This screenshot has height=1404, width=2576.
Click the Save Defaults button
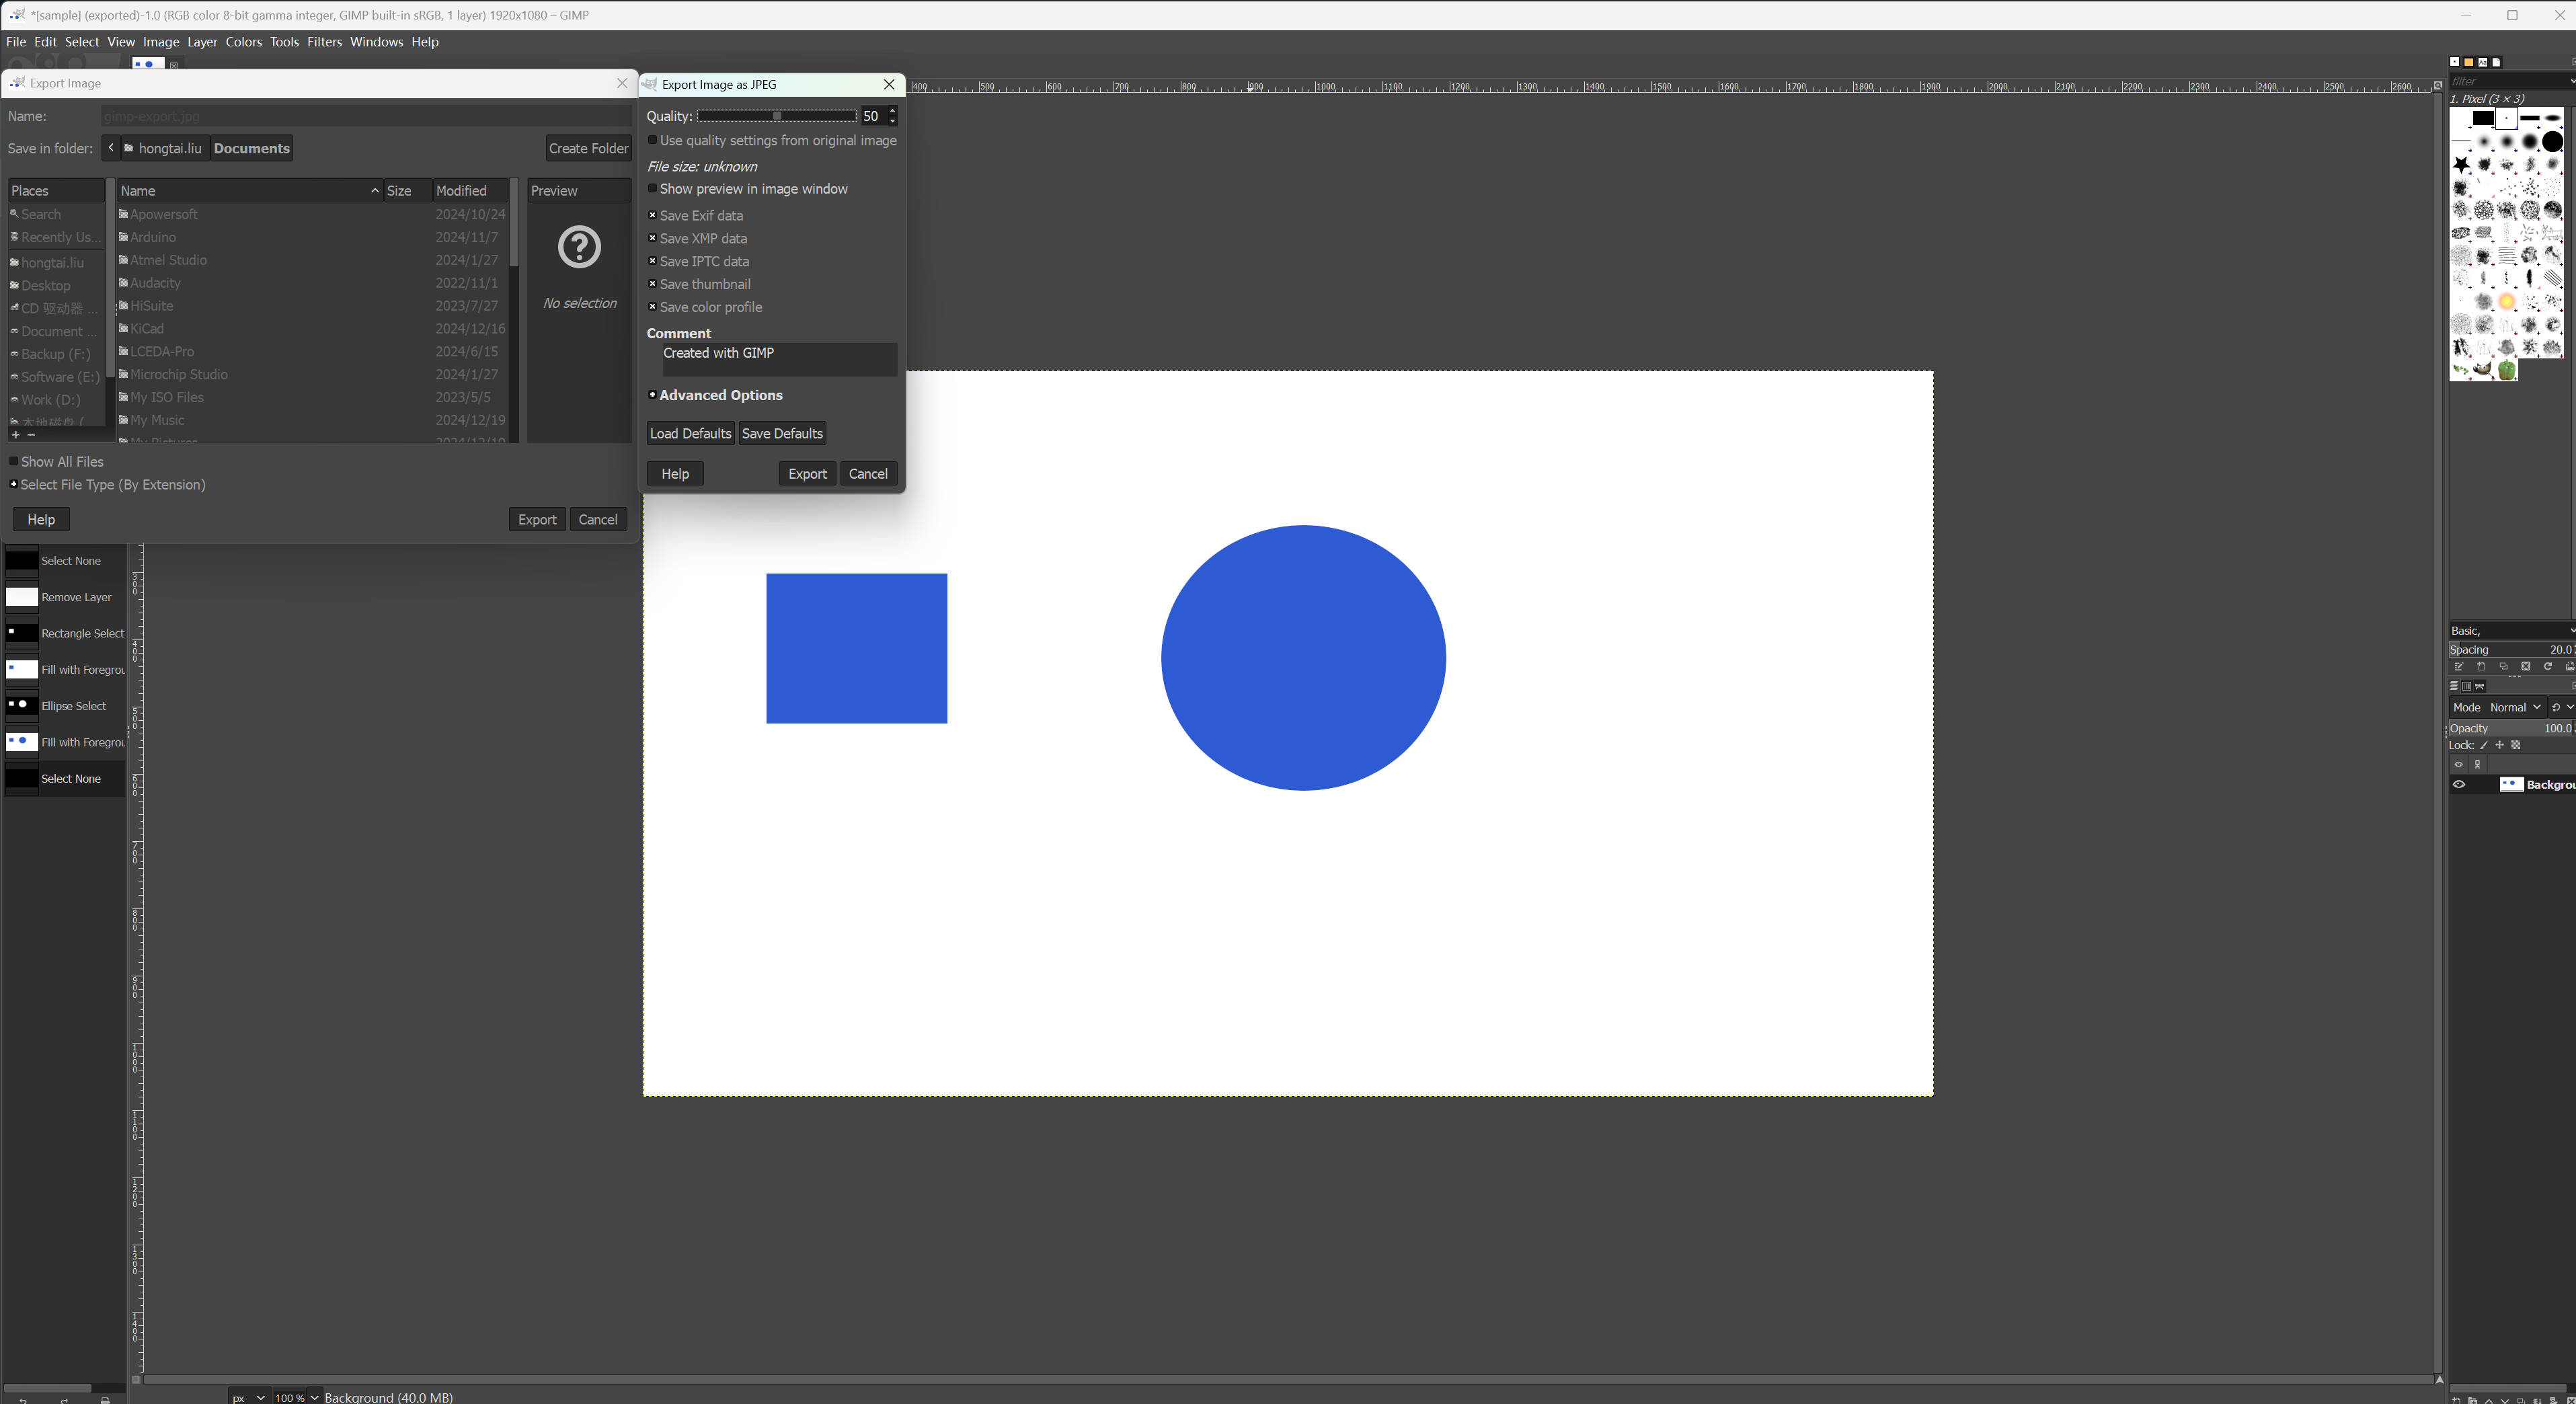tap(782, 434)
